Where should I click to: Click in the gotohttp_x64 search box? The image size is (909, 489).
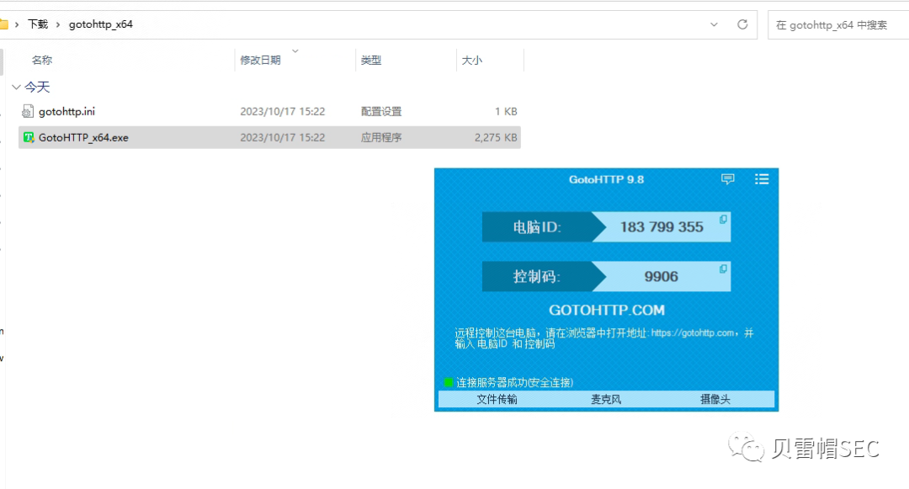[x=838, y=25]
